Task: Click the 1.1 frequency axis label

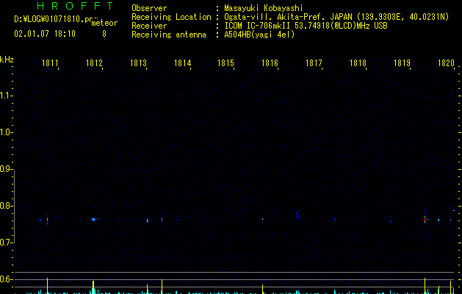Action: pos(6,96)
